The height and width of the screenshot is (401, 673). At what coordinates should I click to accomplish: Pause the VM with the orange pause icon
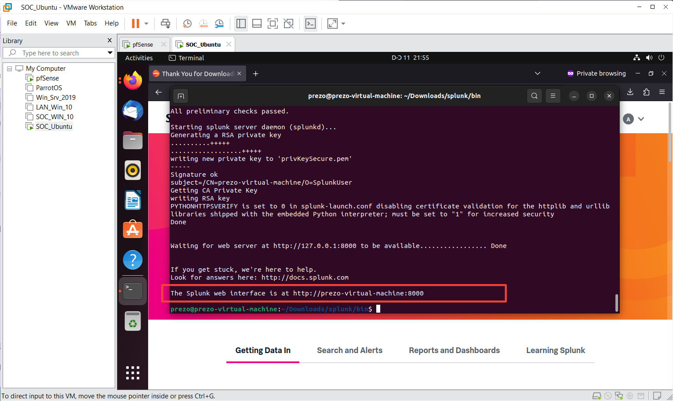click(135, 24)
